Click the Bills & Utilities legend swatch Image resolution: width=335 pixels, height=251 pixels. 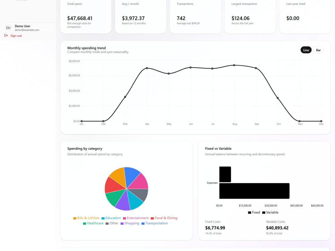pyautogui.click(x=75, y=218)
